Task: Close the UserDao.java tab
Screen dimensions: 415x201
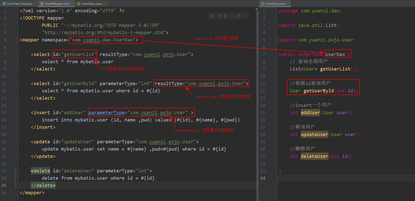Action: 288,4
